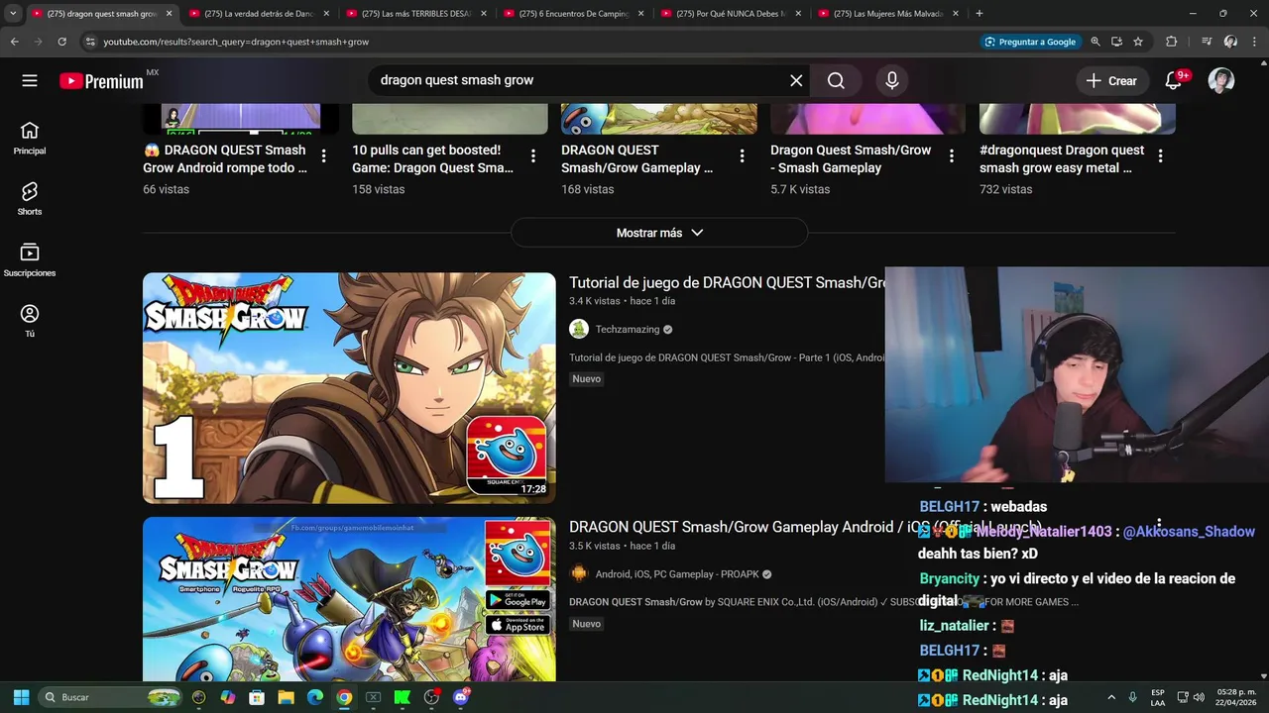Open Chrome zoom magnifier in address bar
1269x713 pixels.
[x=1096, y=42]
